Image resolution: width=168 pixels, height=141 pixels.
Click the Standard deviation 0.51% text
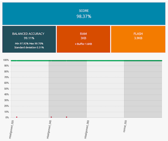(x=29, y=47)
